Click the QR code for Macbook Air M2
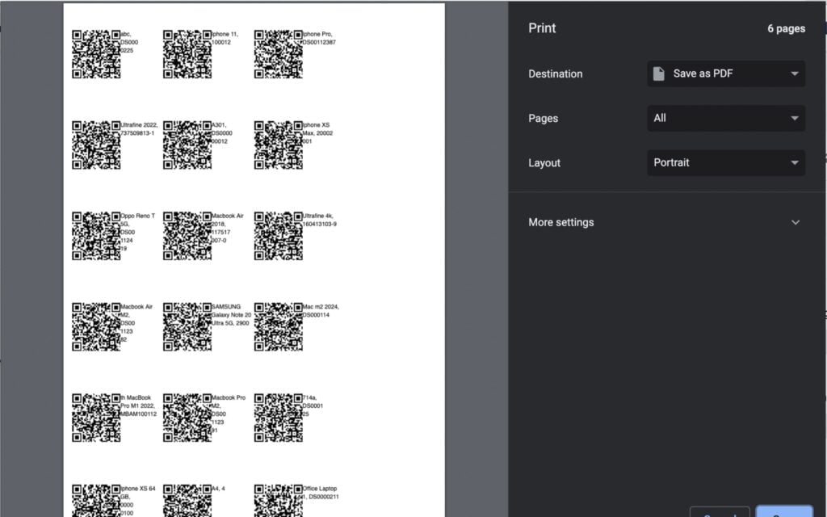The width and height of the screenshot is (827, 517). [96, 326]
